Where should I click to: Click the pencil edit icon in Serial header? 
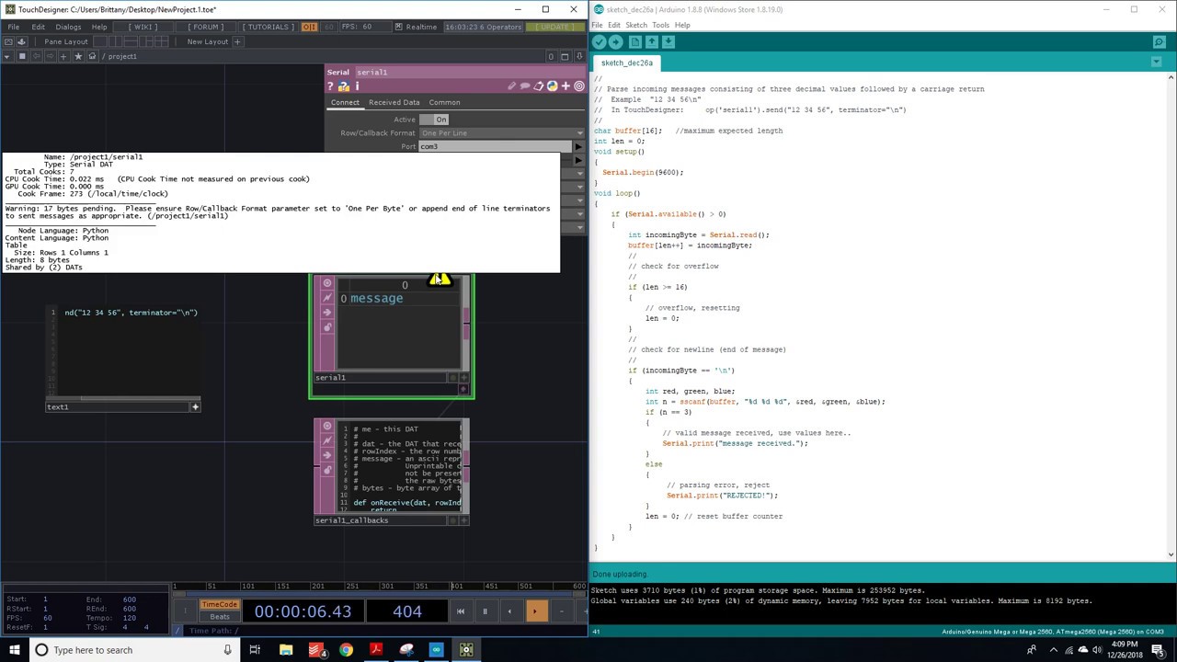click(512, 86)
